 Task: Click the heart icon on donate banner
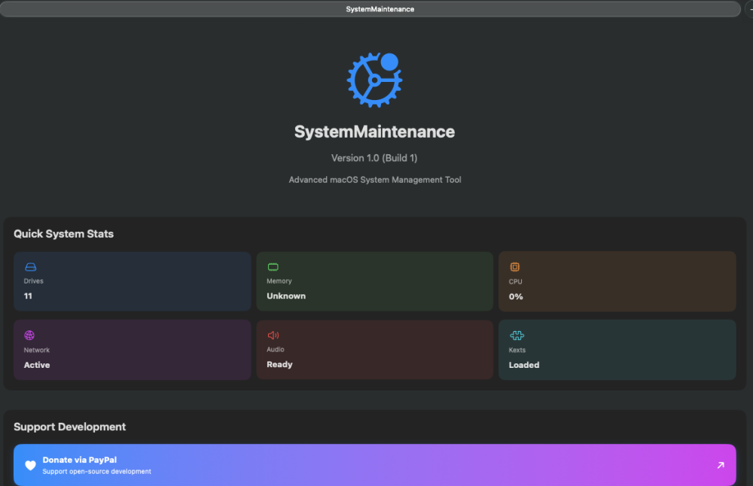tap(30, 466)
